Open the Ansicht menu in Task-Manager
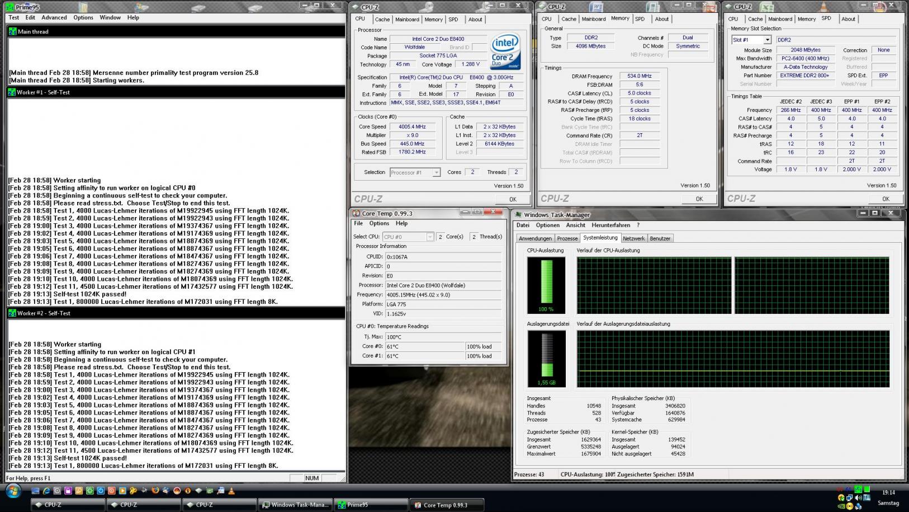This screenshot has height=512, width=909. (575, 225)
